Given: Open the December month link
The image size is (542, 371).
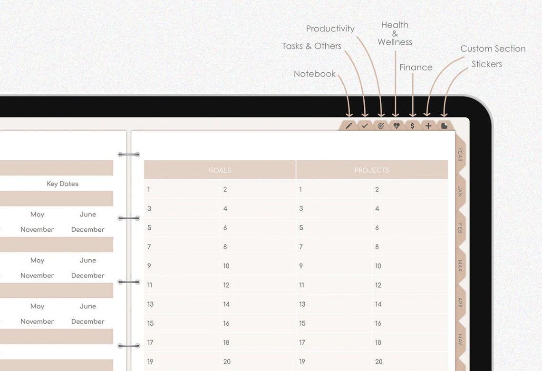Looking at the screenshot, I should click(88, 229).
